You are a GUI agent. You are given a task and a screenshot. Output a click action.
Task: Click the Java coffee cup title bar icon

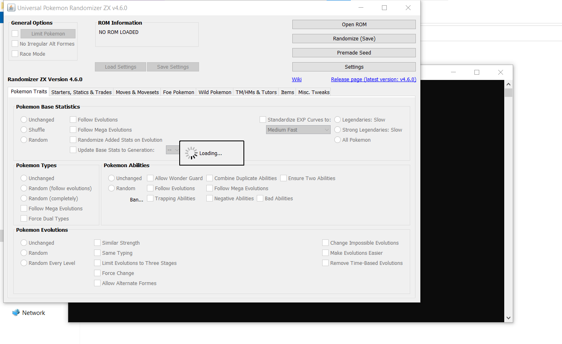click(11, 7)
